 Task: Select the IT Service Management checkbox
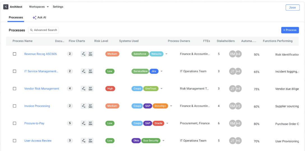[15, 71]
